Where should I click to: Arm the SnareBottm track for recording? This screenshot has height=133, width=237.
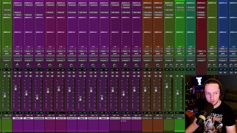coord(41,73)
